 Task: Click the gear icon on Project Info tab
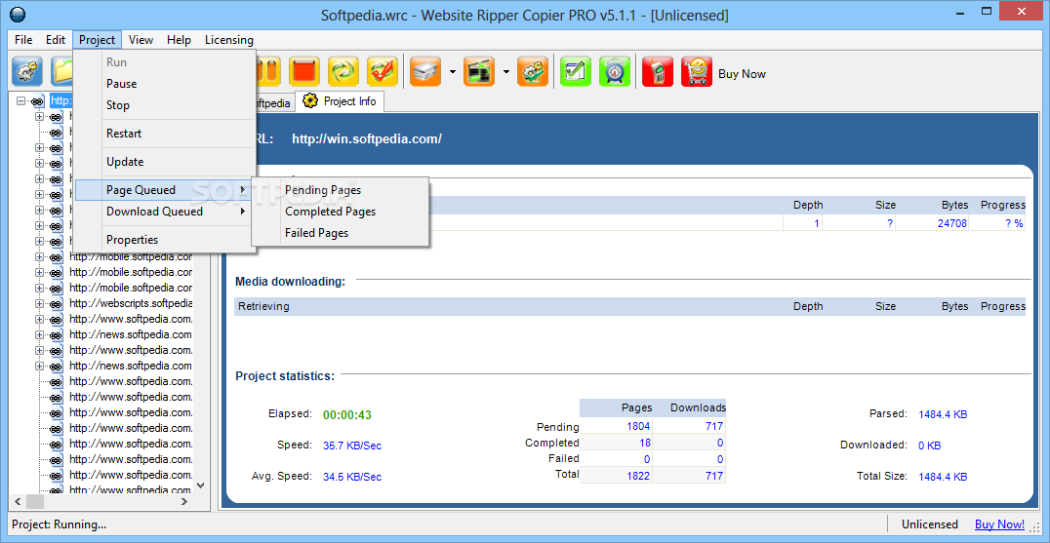[310, 101]
